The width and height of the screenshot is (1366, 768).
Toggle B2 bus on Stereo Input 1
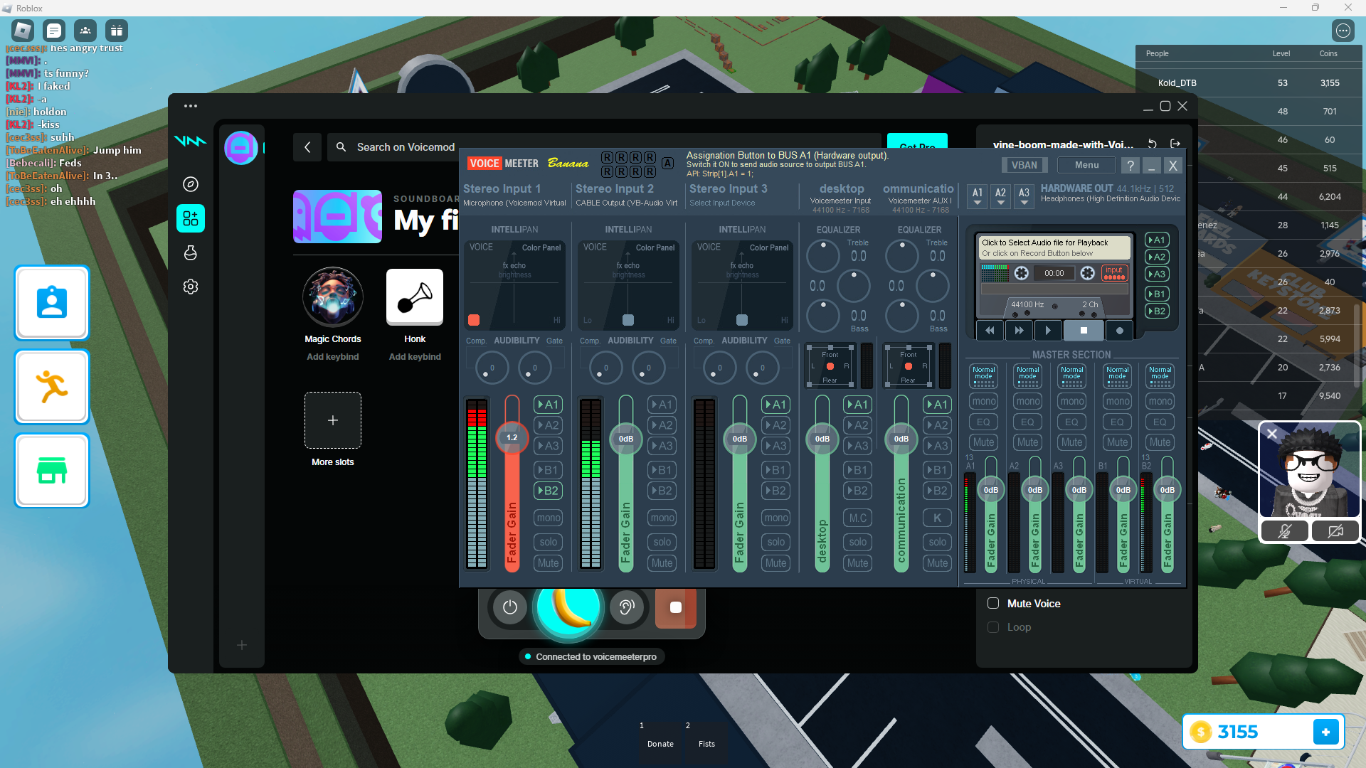[x=549, y=491]
